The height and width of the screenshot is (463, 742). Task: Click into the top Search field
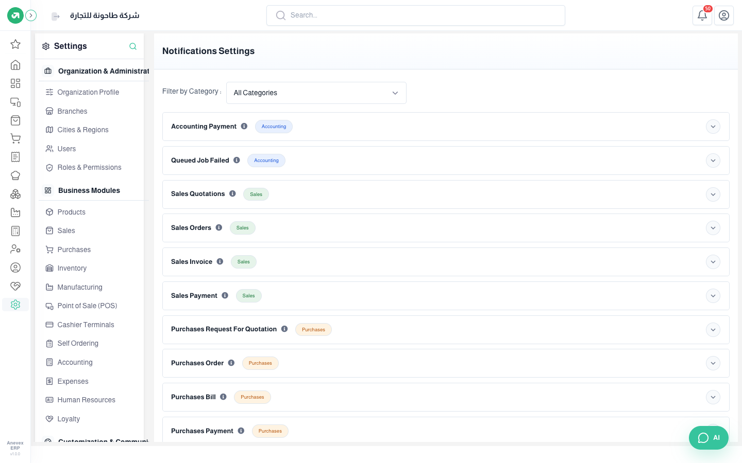[x=416, y=15]
